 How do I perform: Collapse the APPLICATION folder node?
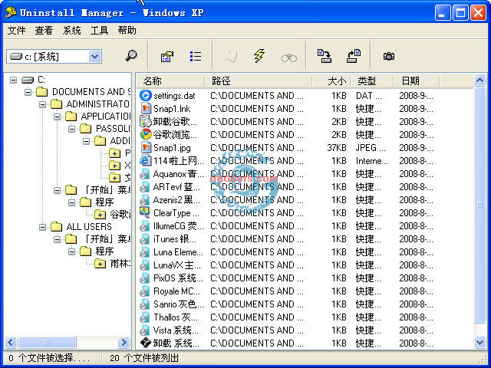click(57, 117)
